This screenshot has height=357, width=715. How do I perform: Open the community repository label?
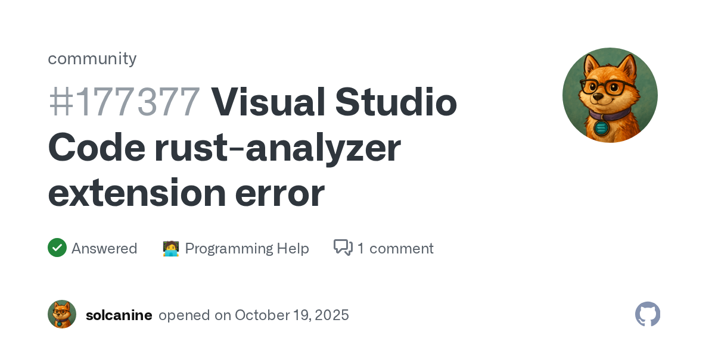tap(92, 58)
